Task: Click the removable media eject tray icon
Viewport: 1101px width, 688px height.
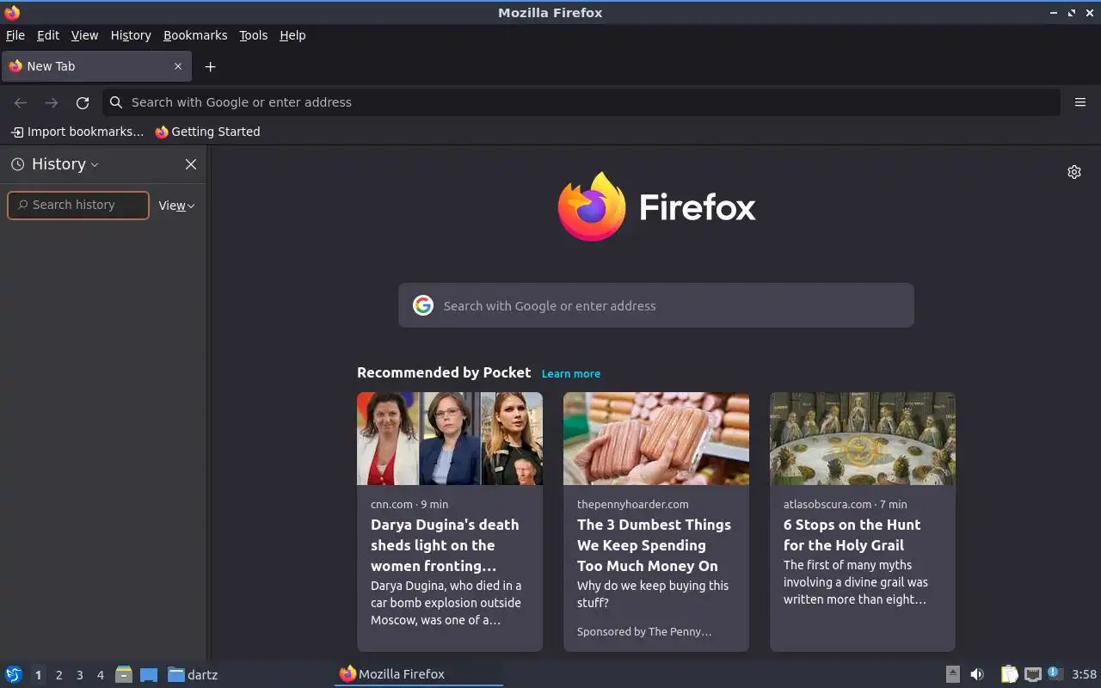Action: click(x=952, y=674)
